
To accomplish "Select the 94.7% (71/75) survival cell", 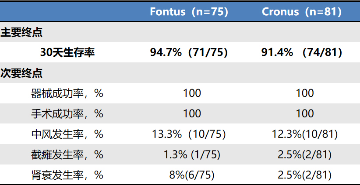I will tap(189, 53).
